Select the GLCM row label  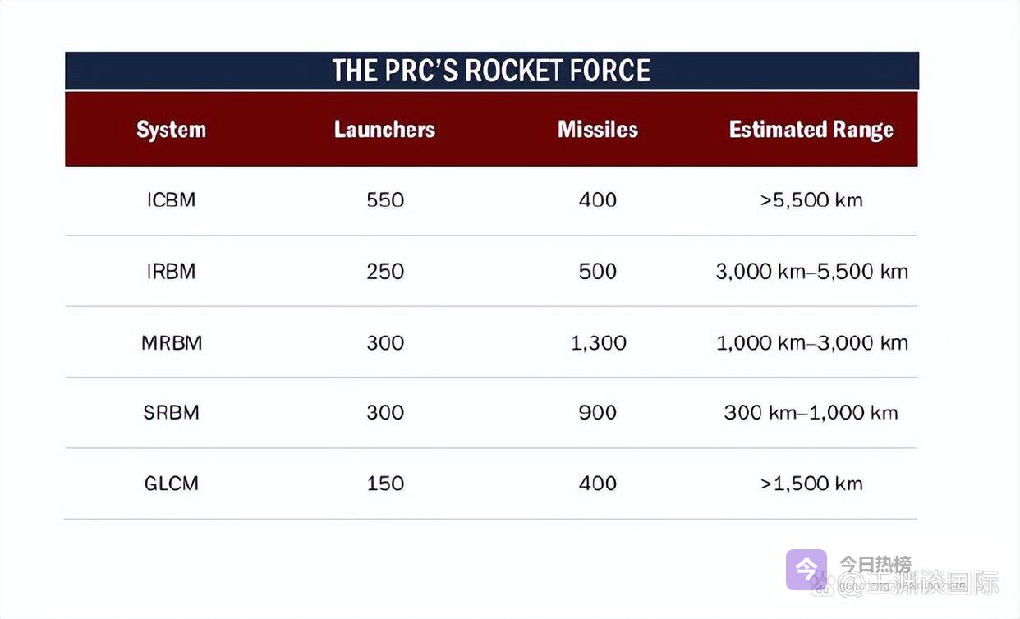point(171,483)
